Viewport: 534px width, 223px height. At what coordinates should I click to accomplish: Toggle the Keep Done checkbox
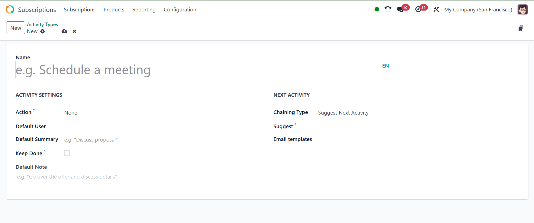click(x=67, y=153)
